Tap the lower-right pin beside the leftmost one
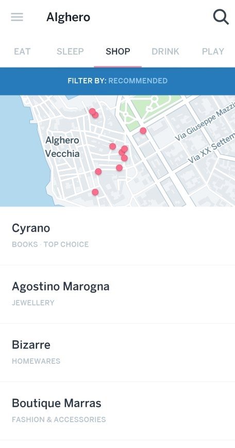 [119, 168]
